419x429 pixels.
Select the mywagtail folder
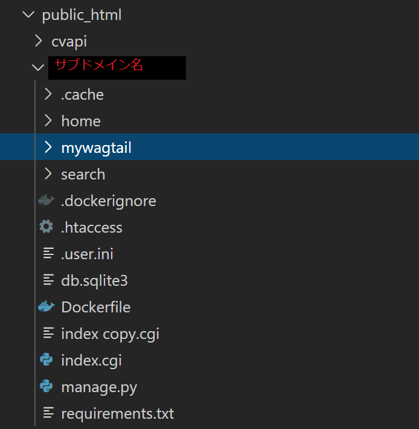[x=96, y=147]
